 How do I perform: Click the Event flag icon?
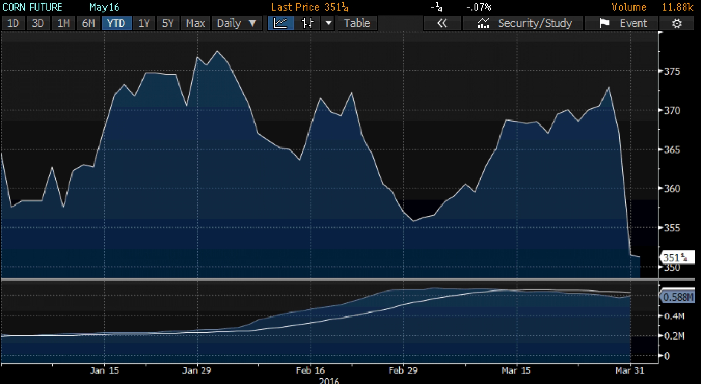click(604, 23)
